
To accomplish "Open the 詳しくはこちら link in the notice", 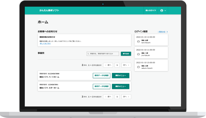I will tap(45, 43).
